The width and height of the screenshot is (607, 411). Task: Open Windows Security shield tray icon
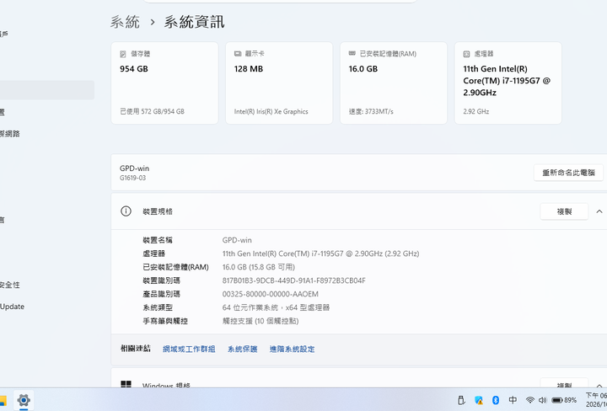[479, 400]
